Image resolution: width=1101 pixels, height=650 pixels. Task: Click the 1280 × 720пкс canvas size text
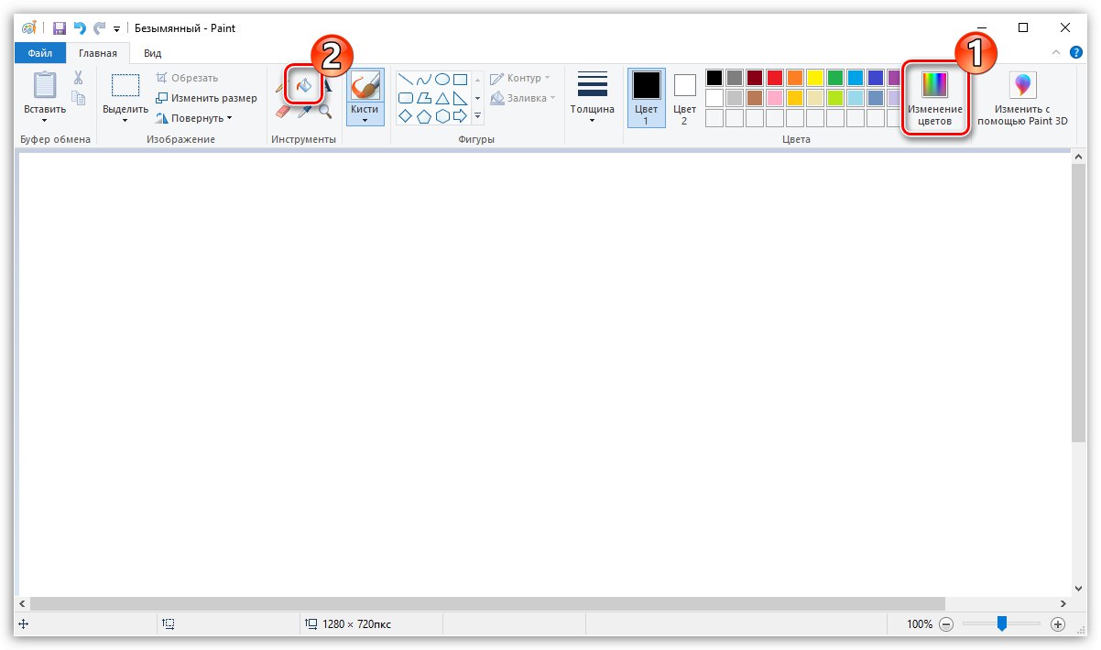357,624
